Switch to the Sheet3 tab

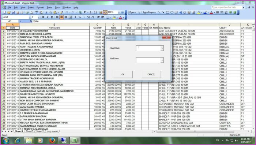(x=29, y=131)
